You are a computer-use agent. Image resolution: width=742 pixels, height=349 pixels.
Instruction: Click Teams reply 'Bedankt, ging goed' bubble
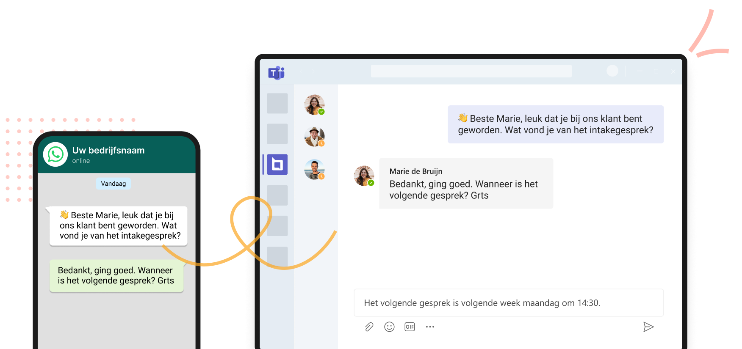466,183
